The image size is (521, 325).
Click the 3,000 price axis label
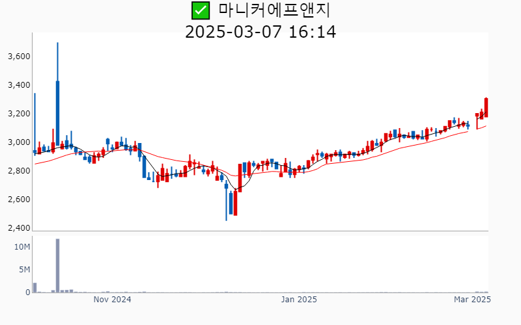coord(19,142)
